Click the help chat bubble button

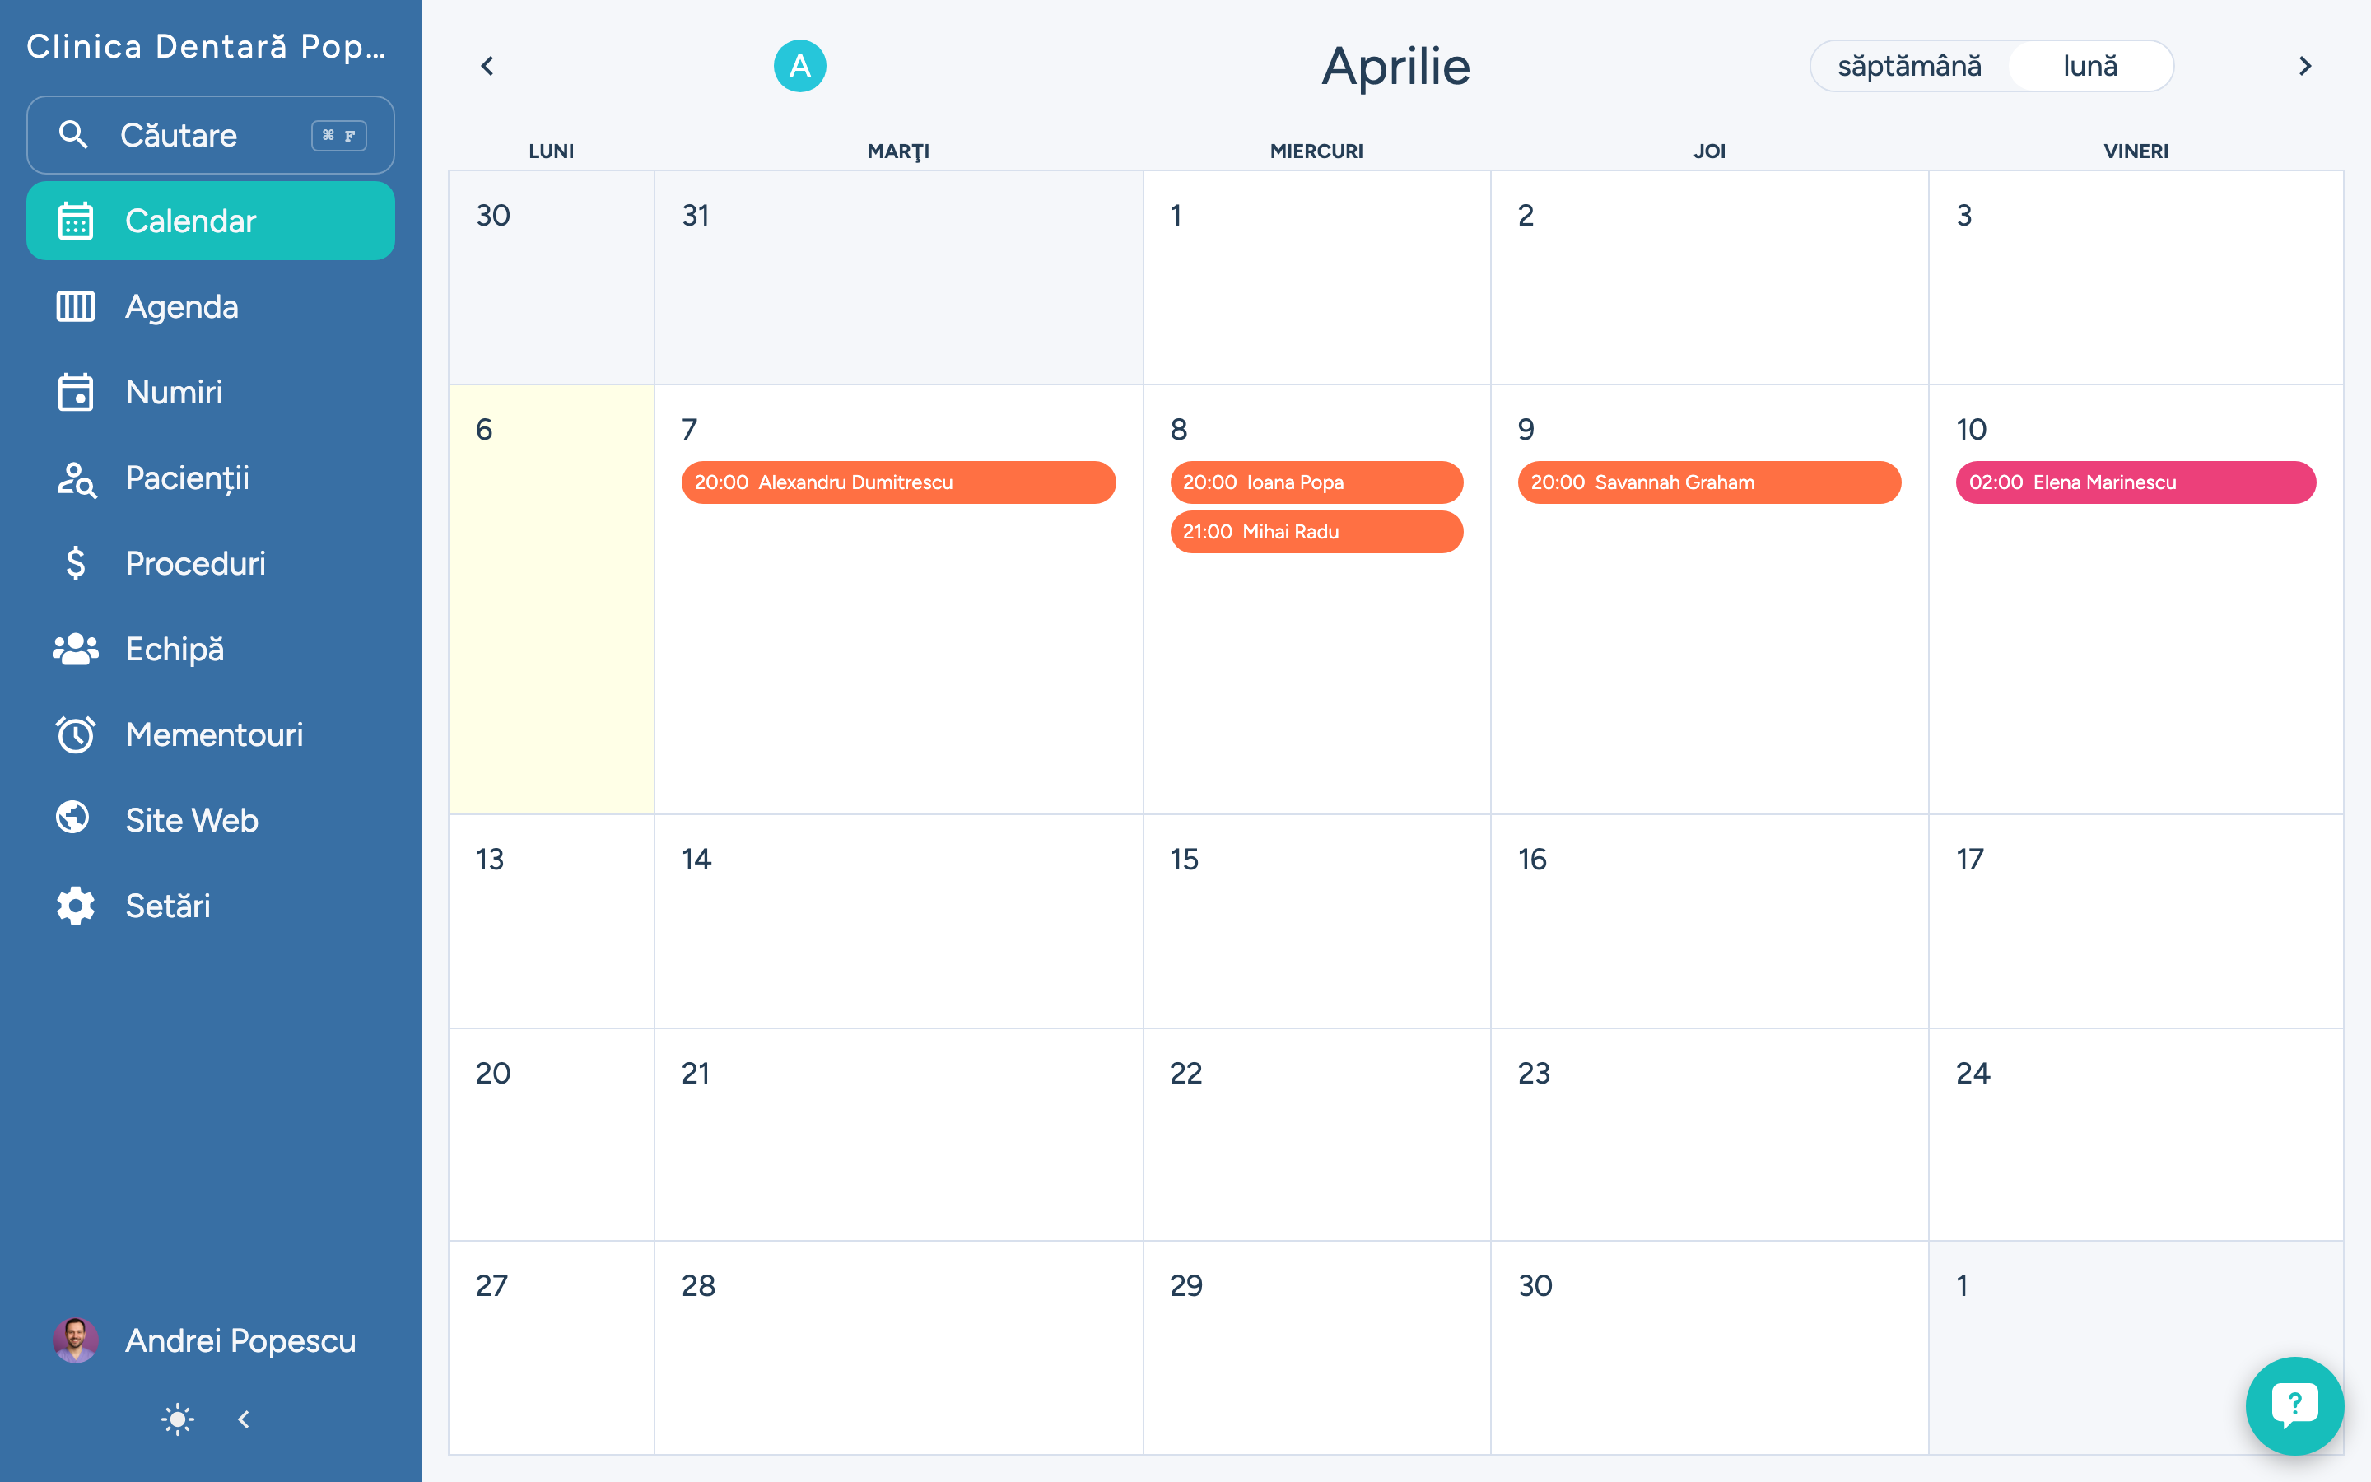pos(2294,1405)
